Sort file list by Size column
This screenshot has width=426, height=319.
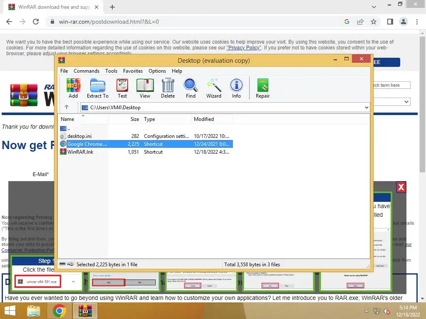point(124,119)
